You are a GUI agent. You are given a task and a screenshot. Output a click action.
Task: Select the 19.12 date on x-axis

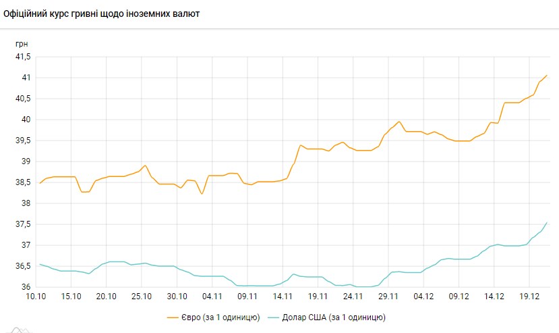530,296
